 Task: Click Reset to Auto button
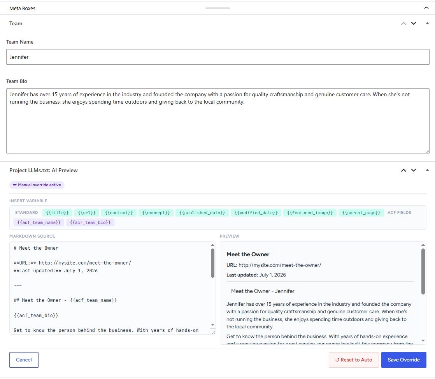pyautogui.click(x=354, y=360)
